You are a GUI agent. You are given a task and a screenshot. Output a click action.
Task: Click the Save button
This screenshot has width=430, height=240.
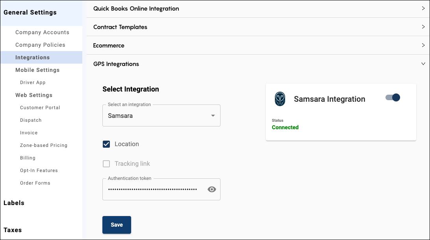tap(117, 225)
